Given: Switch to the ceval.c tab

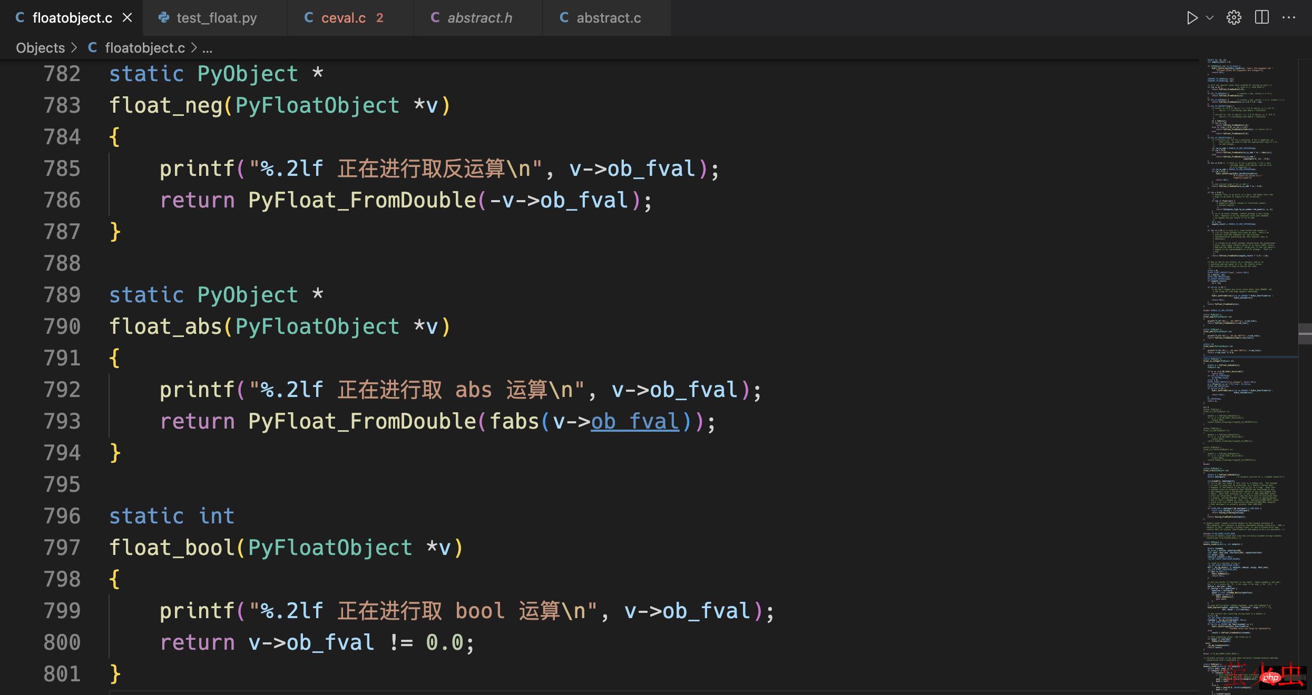Looking at the screenshot, I should coord(344,17).
